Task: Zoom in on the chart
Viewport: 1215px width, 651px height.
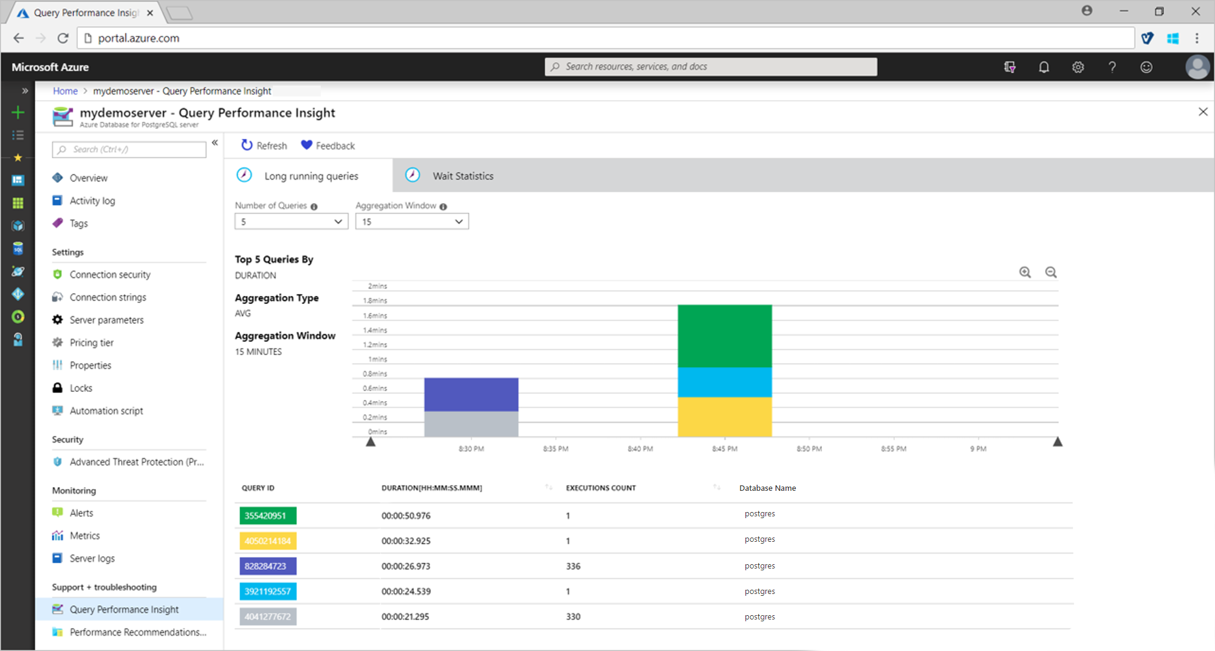Action: (1025, 272)
